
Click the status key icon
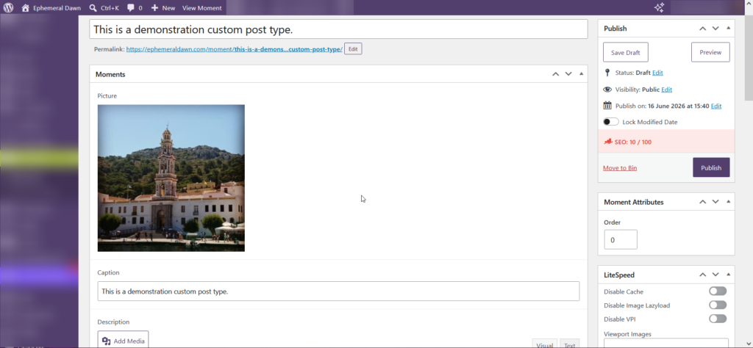click(607, 73)
